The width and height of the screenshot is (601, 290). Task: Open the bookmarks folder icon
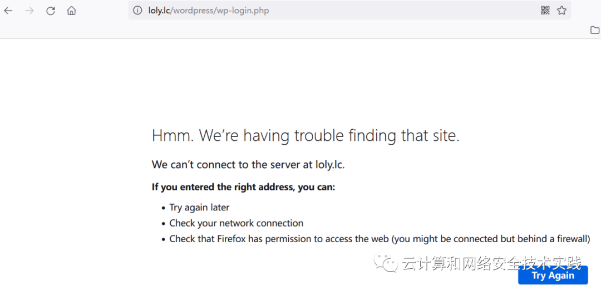click(594, 30)
